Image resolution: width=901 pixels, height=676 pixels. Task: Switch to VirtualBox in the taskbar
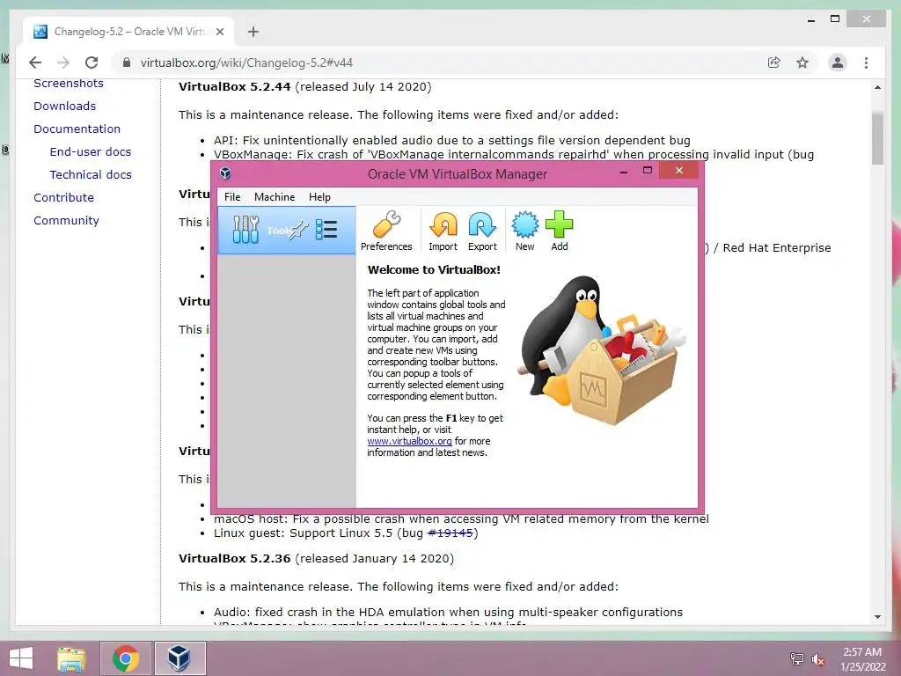pyautogui.click(x=179, y=658)
